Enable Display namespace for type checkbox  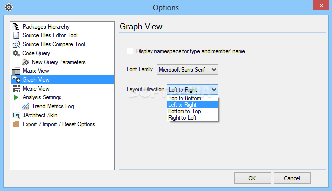[130, 51]
